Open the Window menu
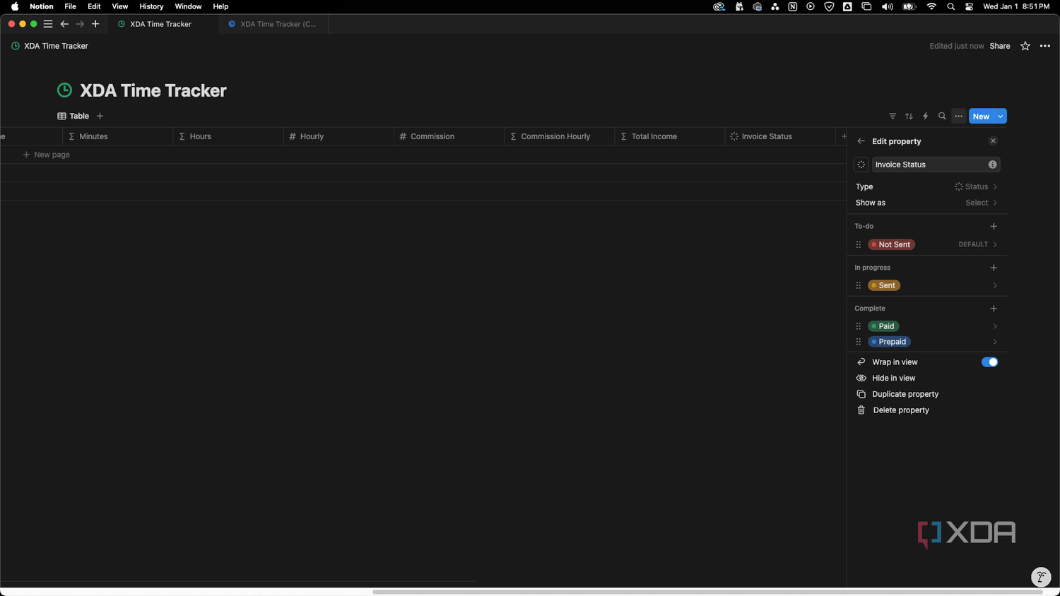This screenshot has height=596, width=1060. 188,6
